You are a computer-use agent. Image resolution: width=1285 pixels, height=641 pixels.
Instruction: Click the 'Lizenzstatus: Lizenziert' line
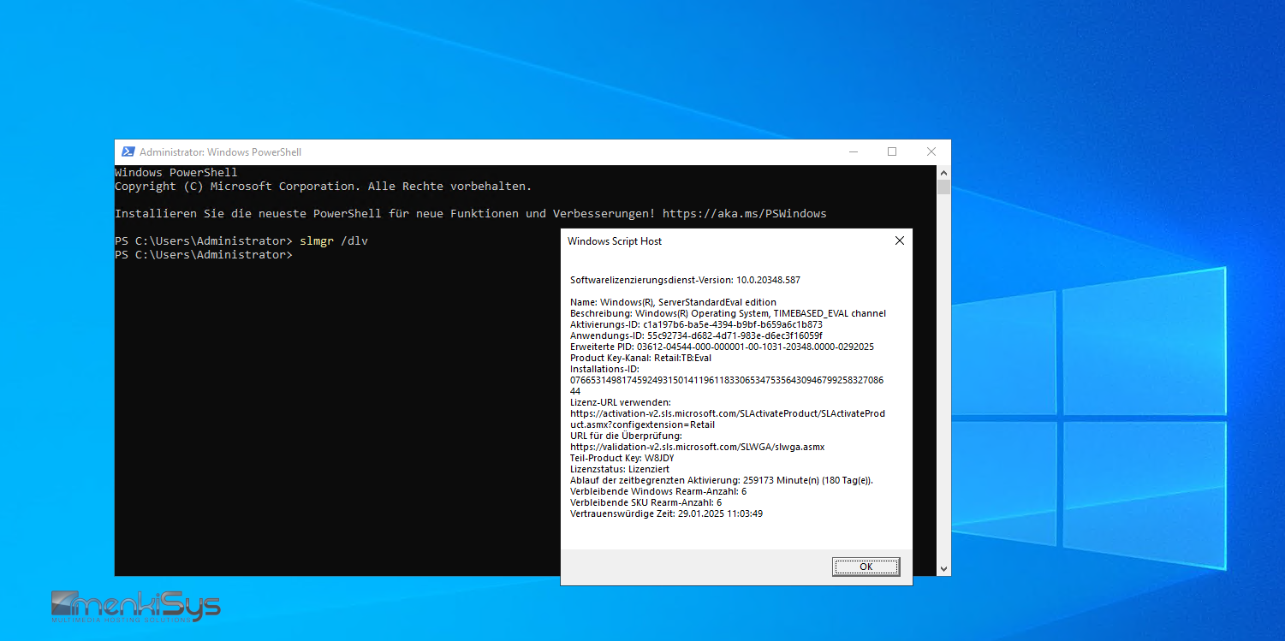pyautogui.click(x=620, y=469)
